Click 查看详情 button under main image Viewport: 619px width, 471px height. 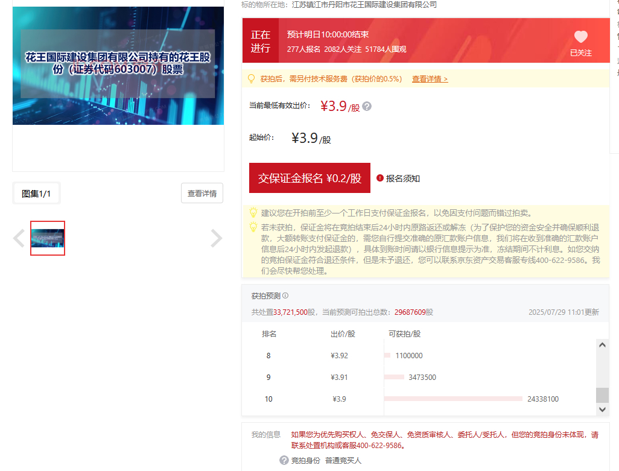pyautogui.click(x=202, y=194)
